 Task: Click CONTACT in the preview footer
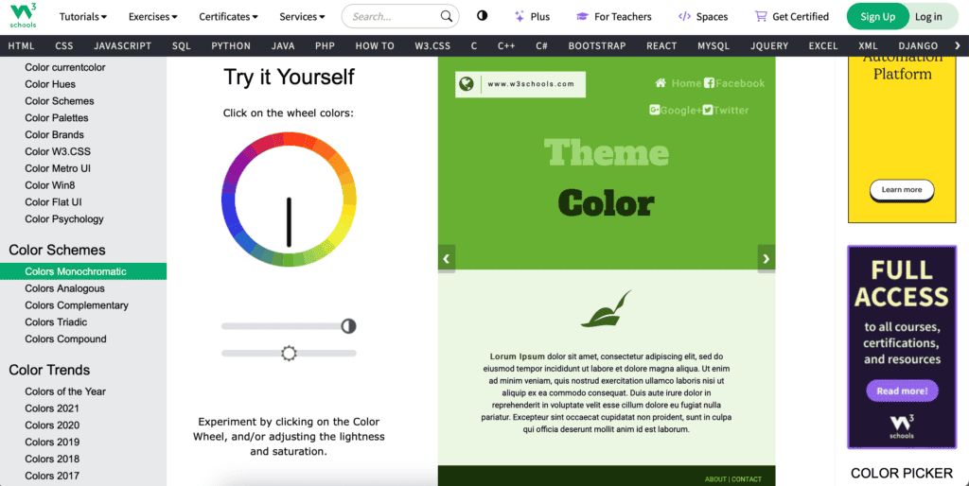tap(747, 479)
